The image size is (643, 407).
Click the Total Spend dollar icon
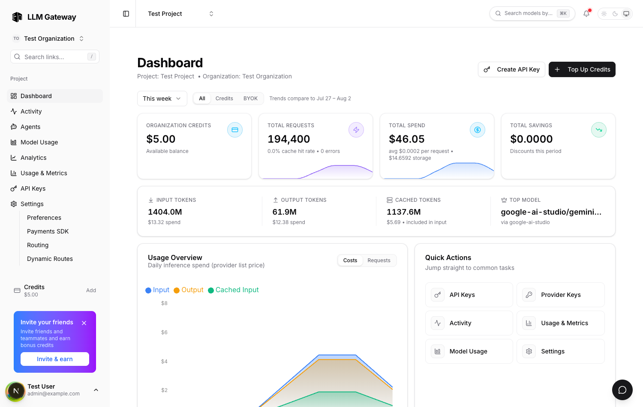click(478, 130)
